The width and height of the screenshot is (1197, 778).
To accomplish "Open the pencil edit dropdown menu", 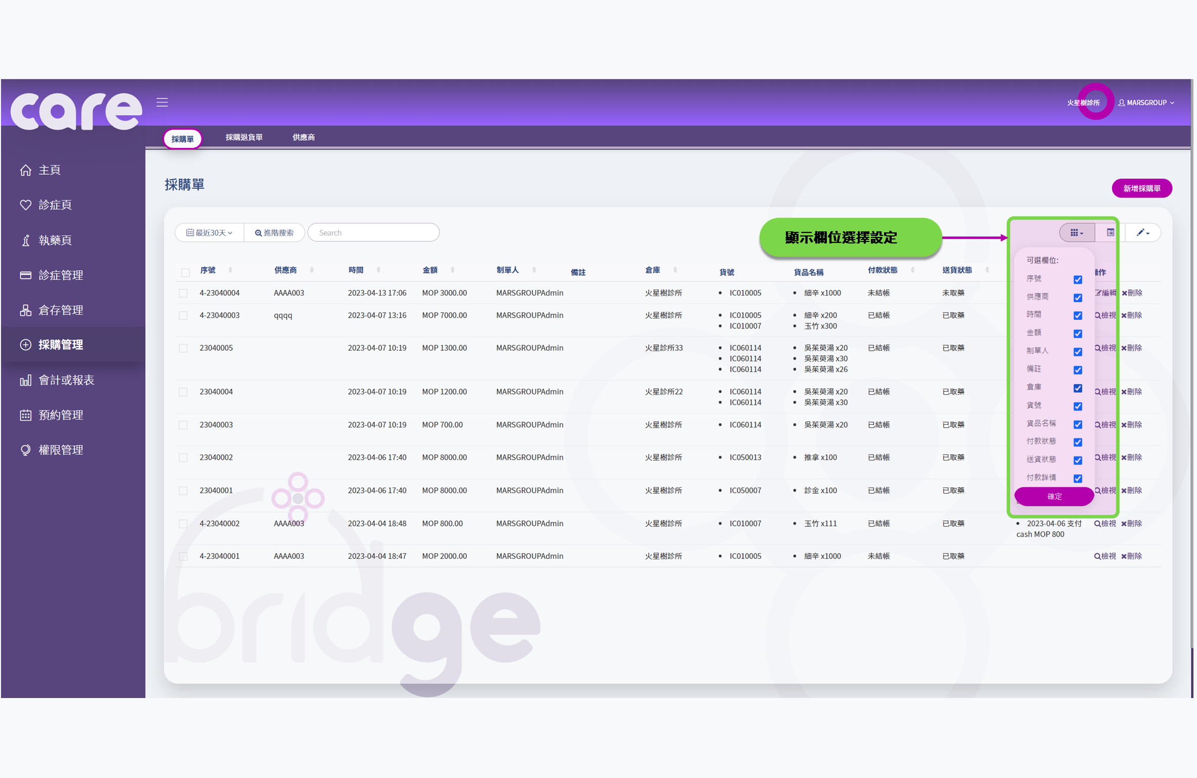I will pos(1142,232).
